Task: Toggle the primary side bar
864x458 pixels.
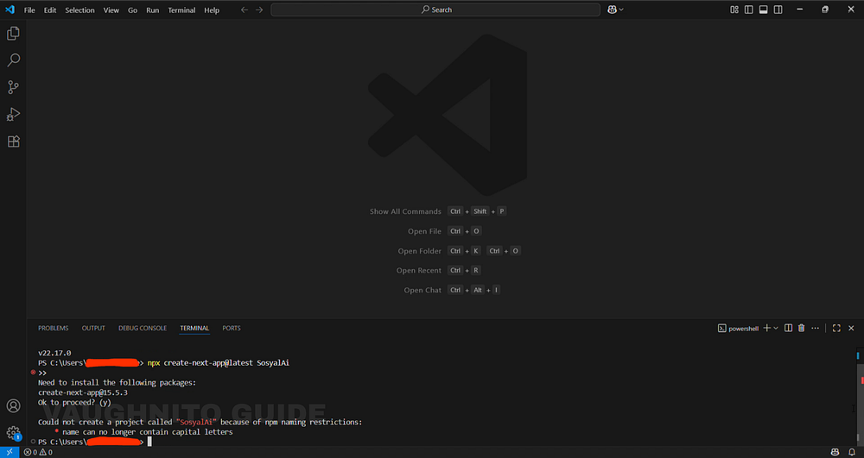Action: click(748, 9)
